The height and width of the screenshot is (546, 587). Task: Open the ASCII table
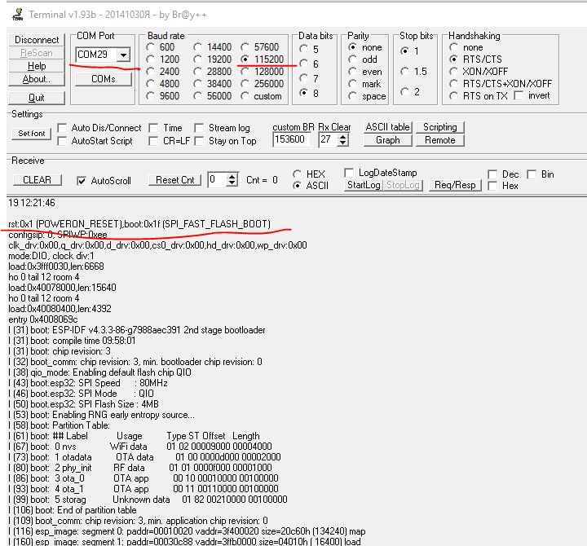click(387, 127)
